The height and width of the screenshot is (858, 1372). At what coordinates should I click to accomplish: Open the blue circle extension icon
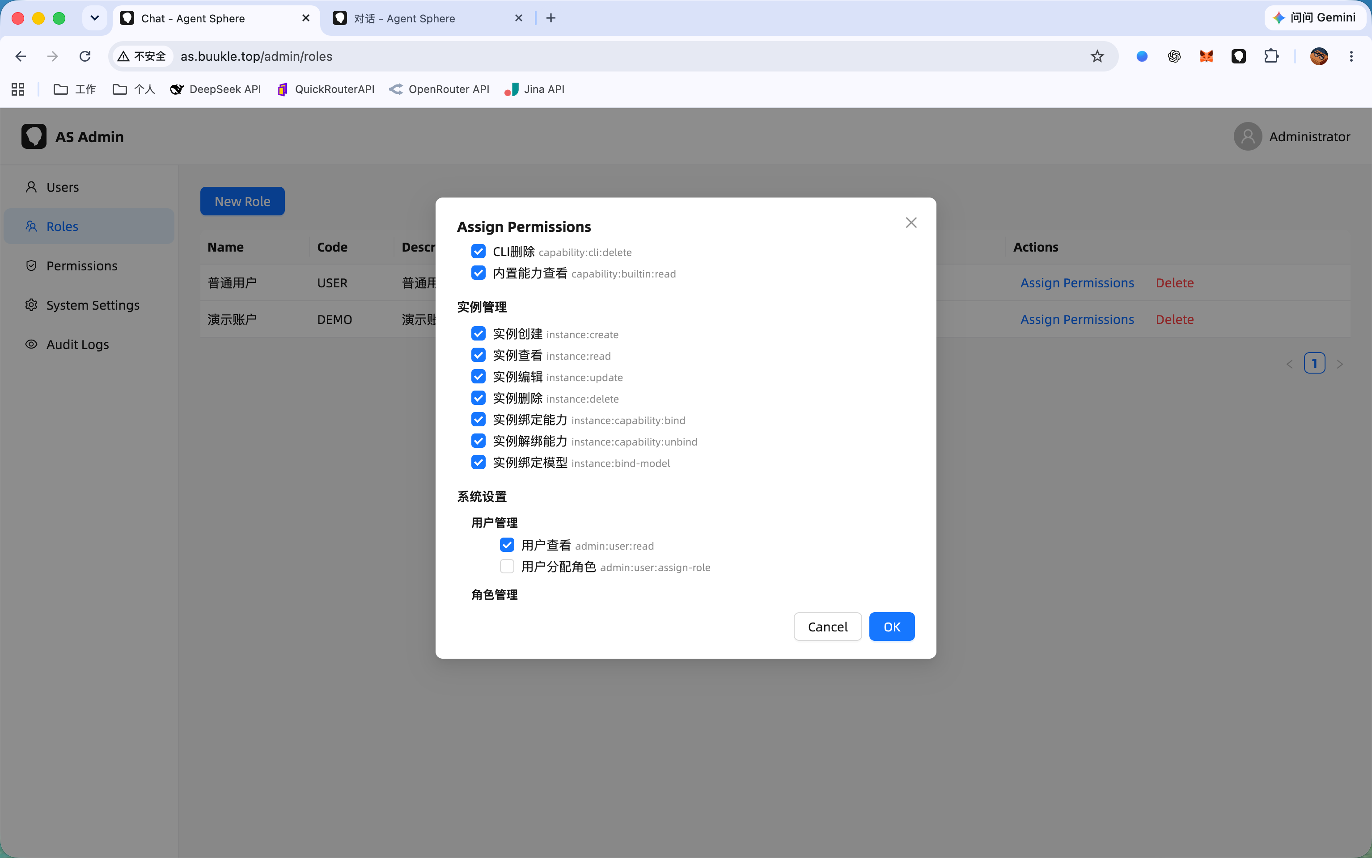coord(1142,56)
